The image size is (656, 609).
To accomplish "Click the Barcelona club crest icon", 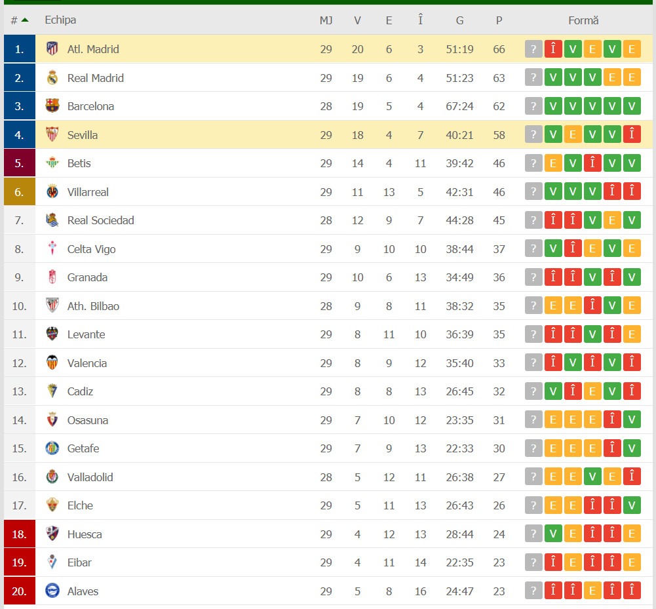I will coord(52,106).
